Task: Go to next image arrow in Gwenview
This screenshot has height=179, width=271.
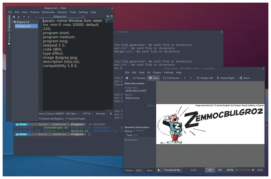Action: tap(191, 78)
